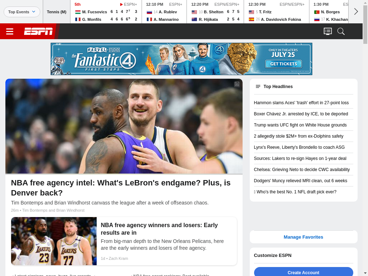Open Trump wants UFC fight headline
This screenshot has height=276, width=368.
coord(300,125)
